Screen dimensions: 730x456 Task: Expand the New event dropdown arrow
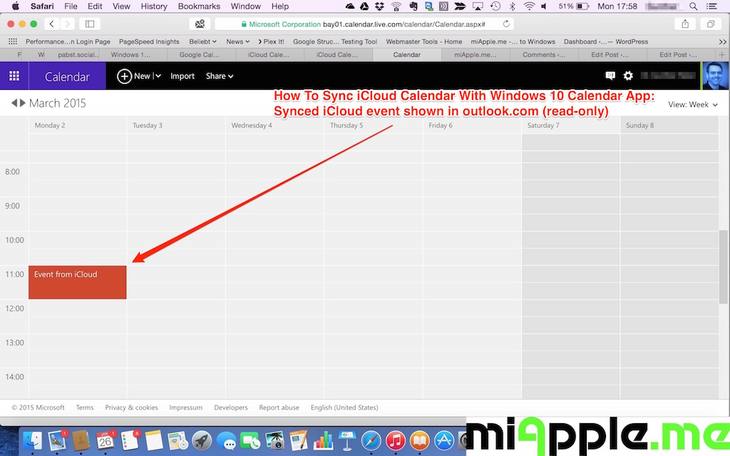pyautogui.click(x=158, y=76)
